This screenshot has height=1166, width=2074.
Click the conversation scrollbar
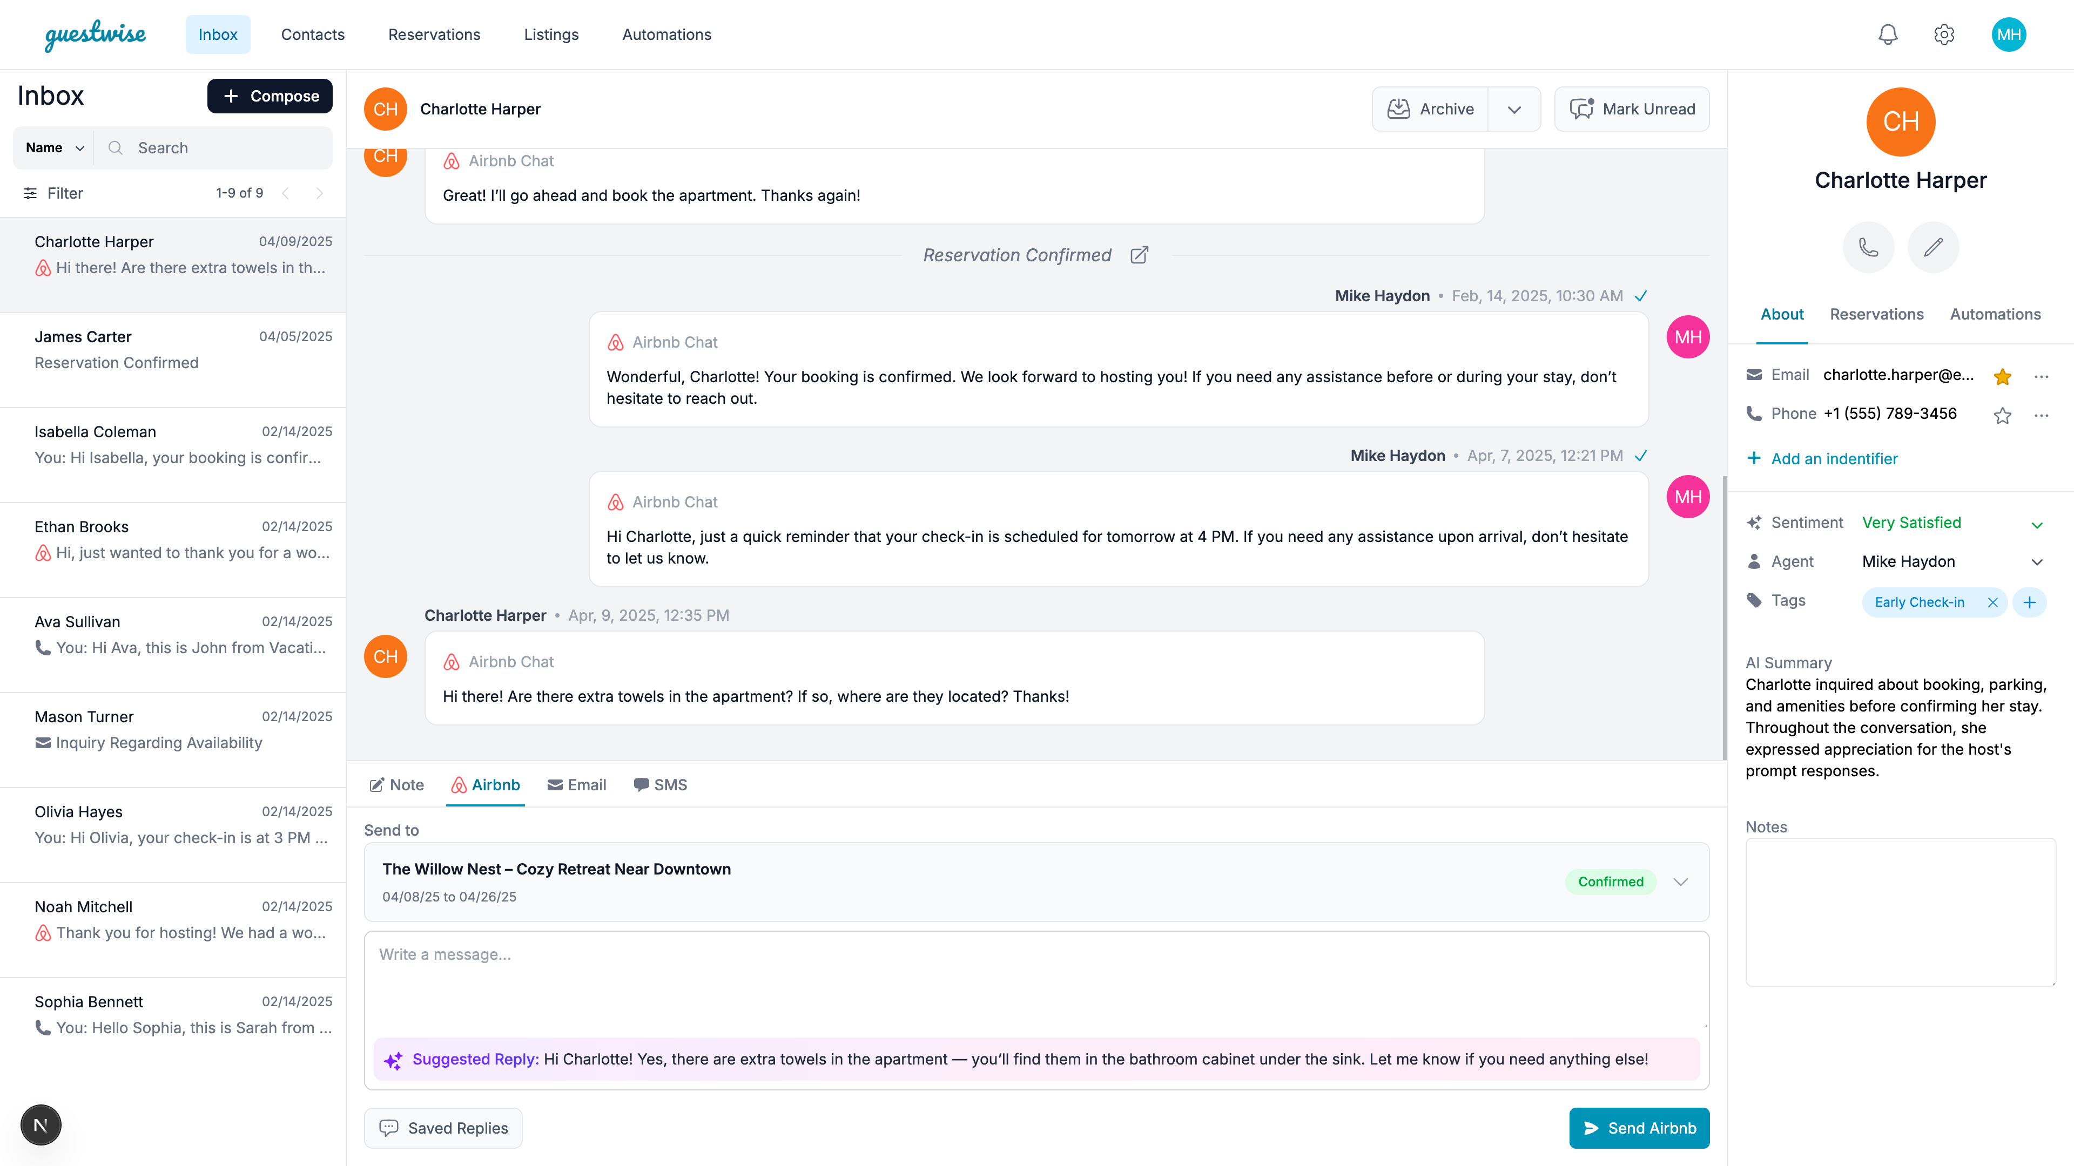(1725, 617)
